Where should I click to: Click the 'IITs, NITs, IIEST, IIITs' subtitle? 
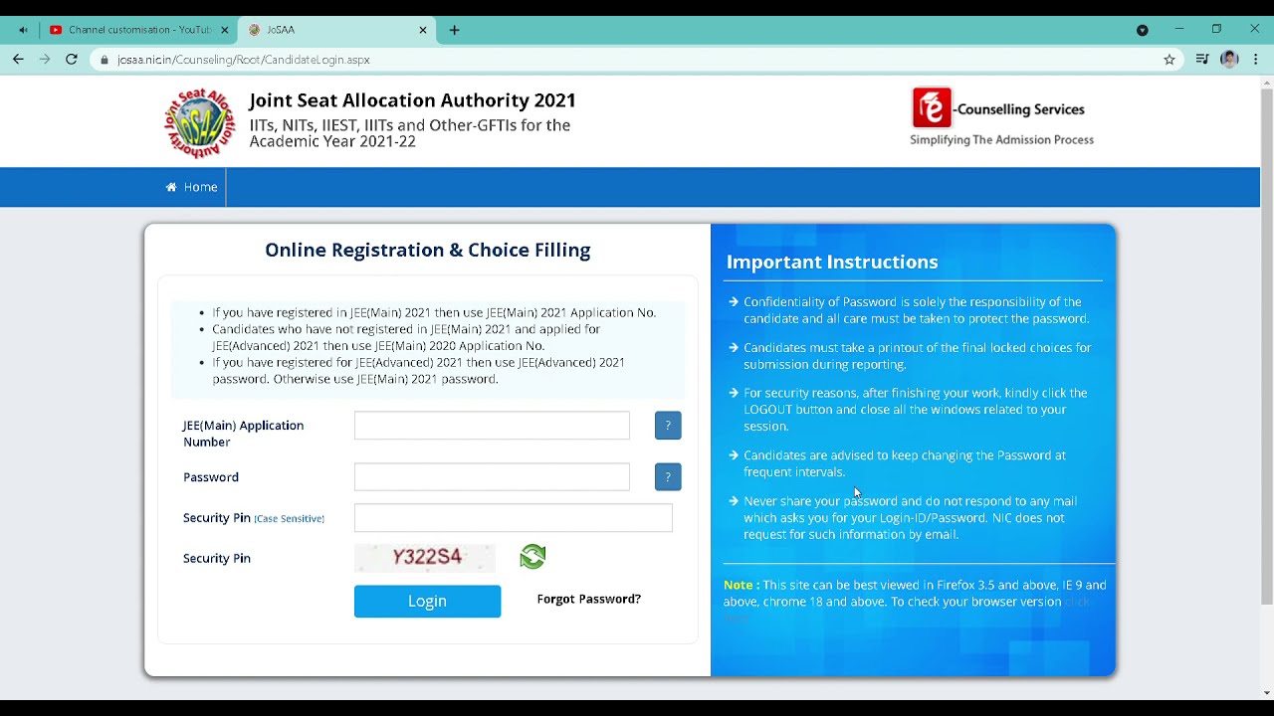[x=410, y=133]
